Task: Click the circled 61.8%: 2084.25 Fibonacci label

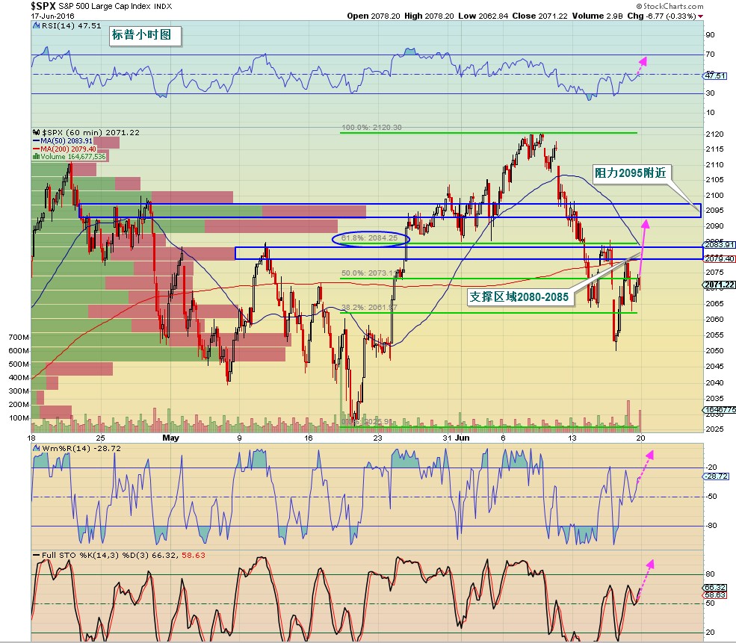Action: click(x=371, y=239)
